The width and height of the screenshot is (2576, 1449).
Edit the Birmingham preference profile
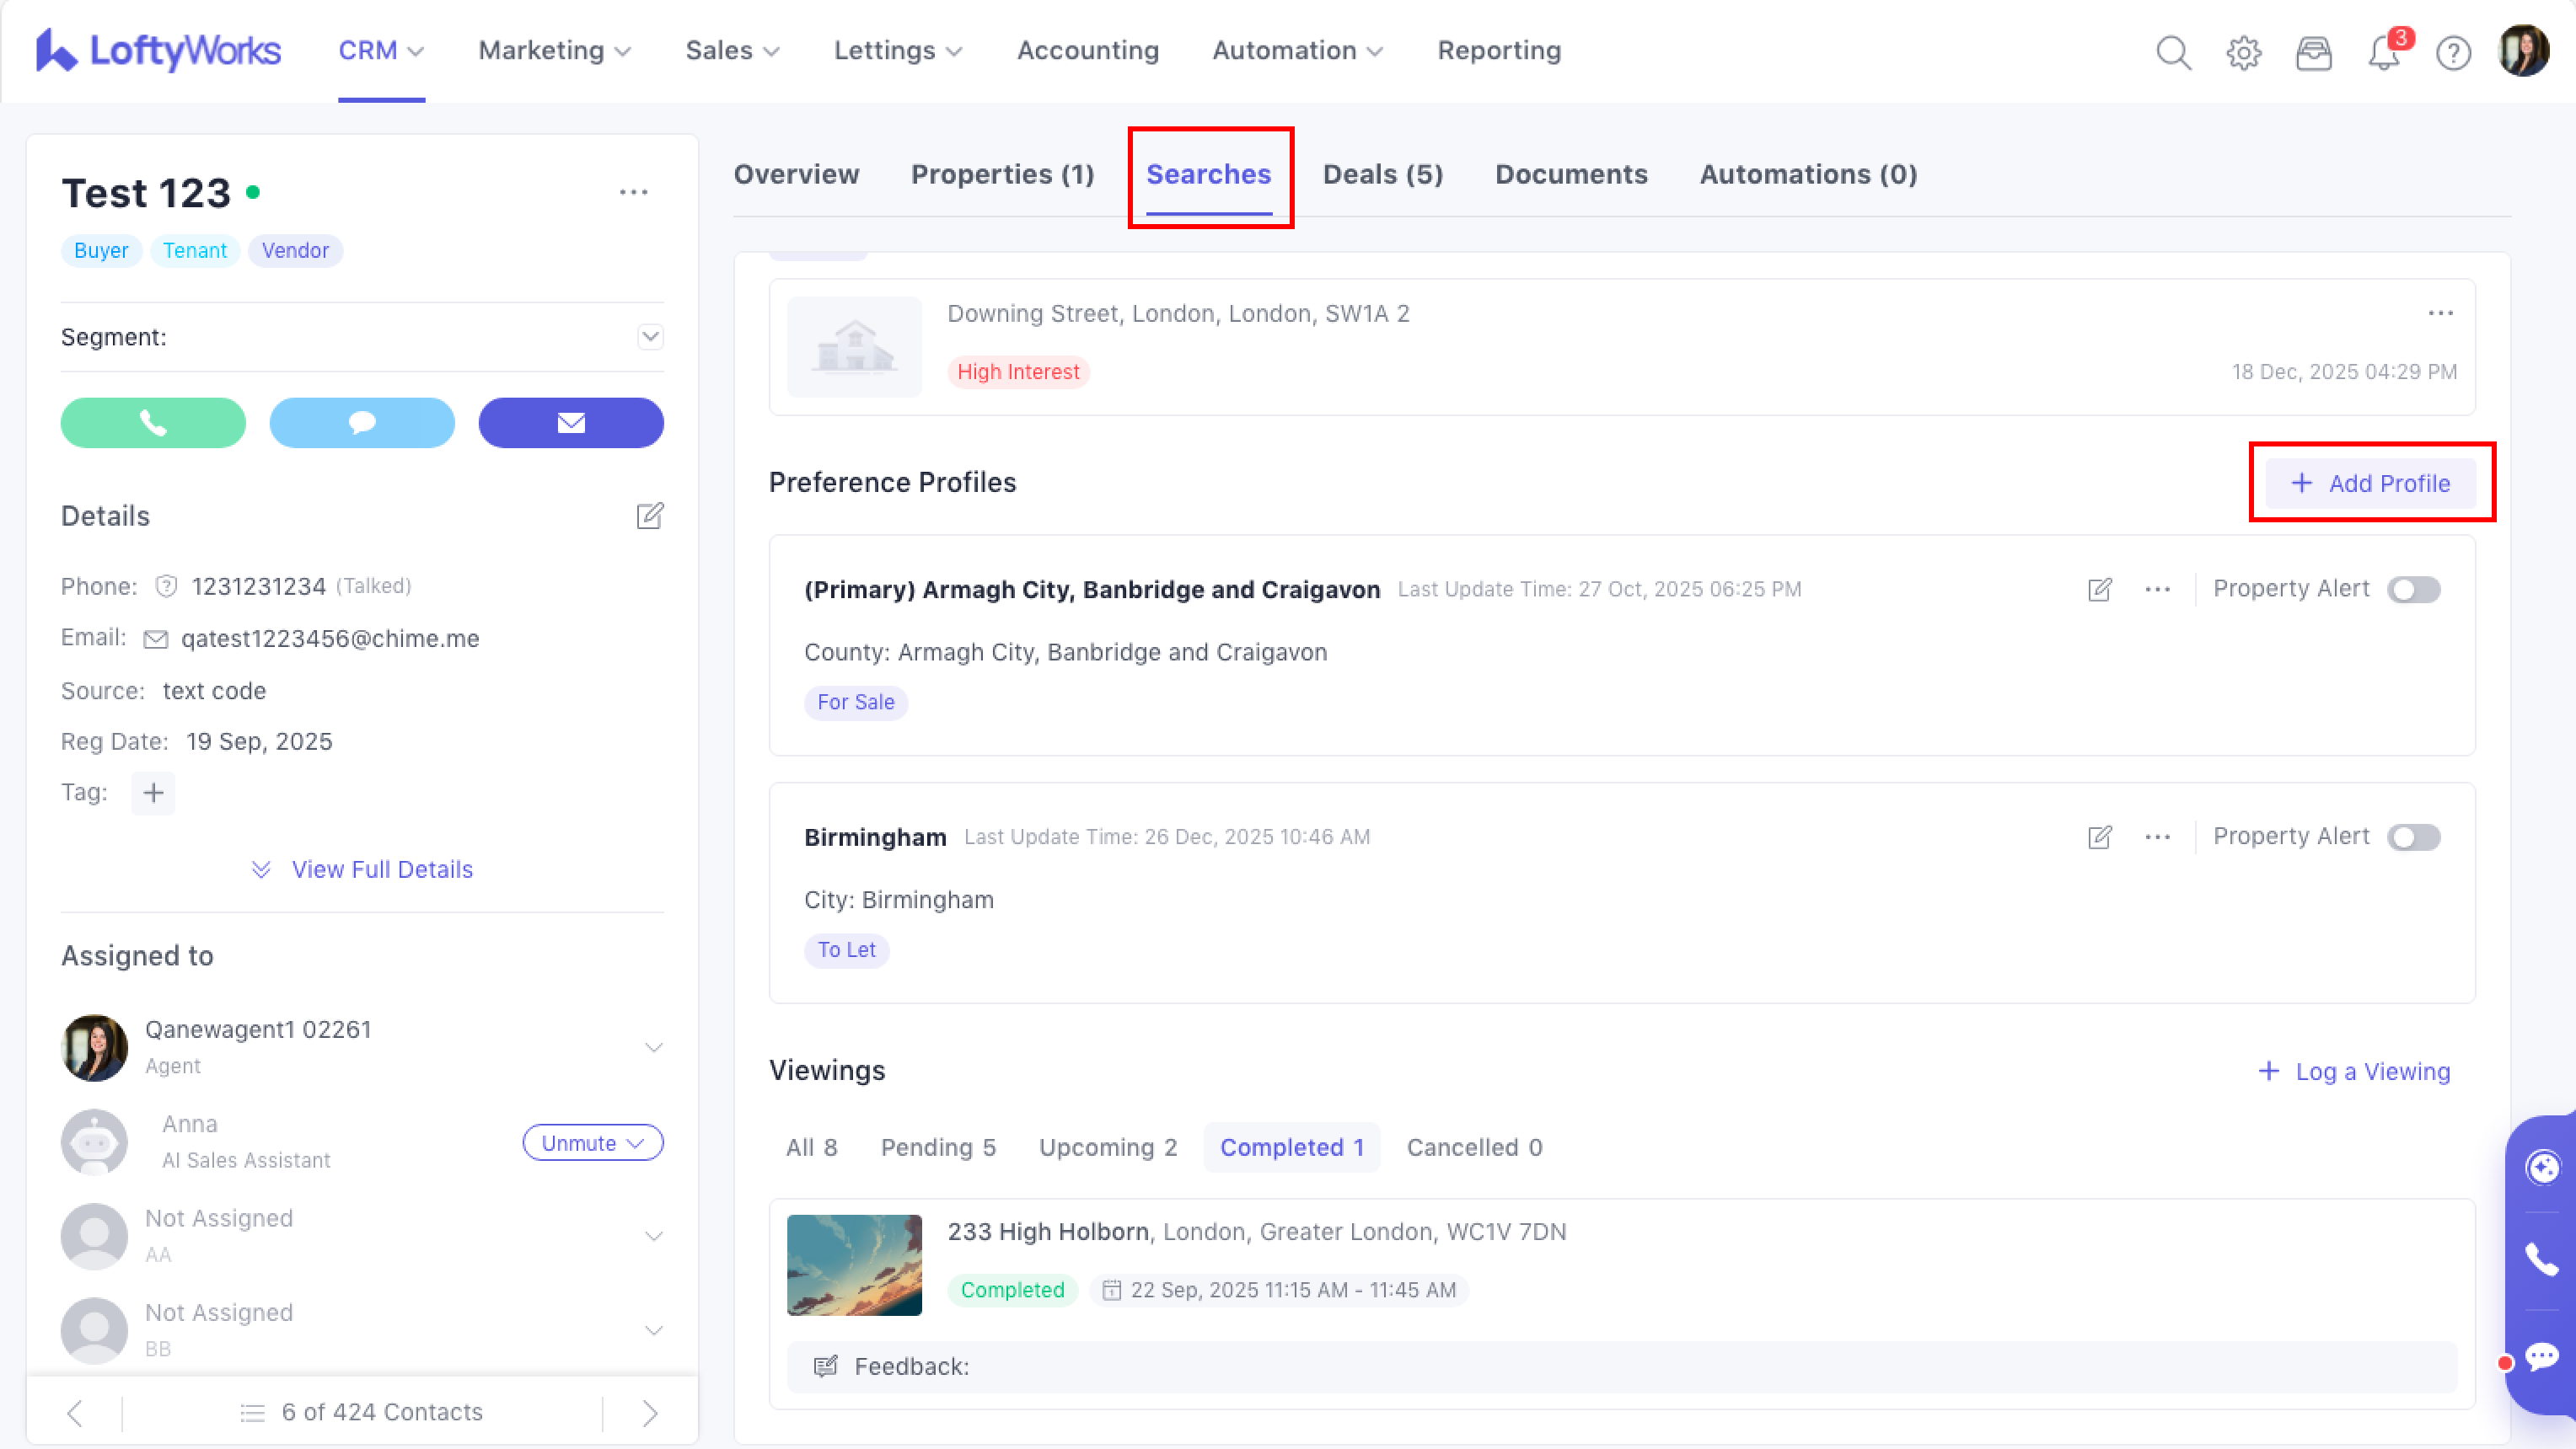[x=2100, y=837]
